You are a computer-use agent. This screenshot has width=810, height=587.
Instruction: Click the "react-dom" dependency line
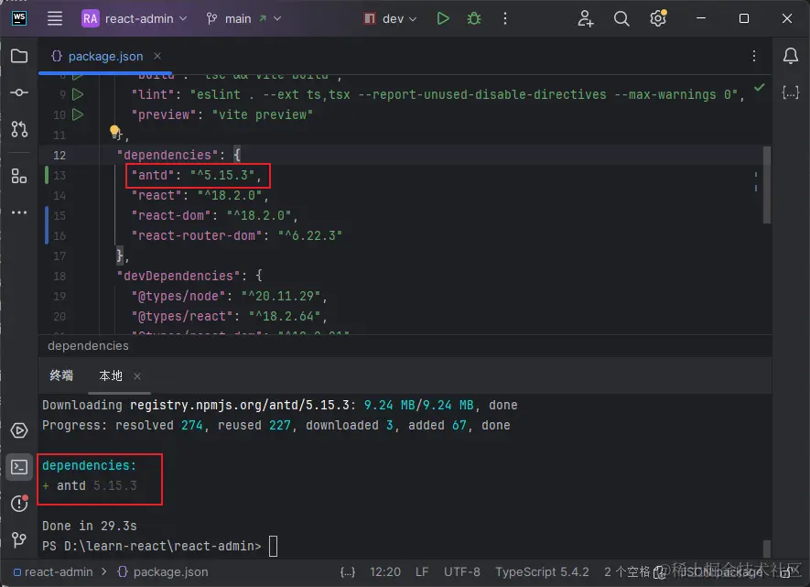pyautogui.click(x=214, y=215)
